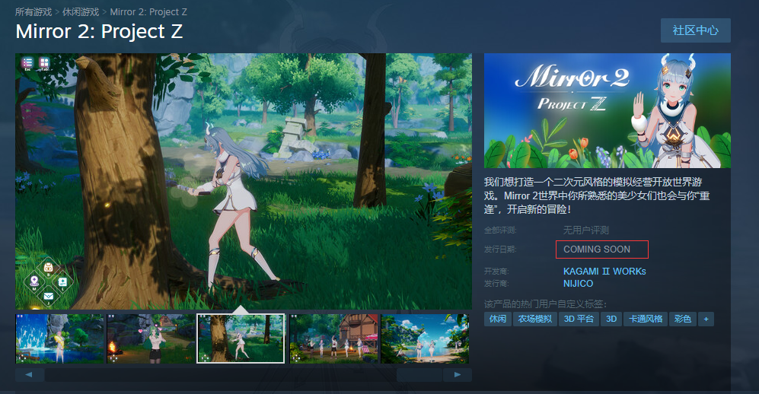Select the 彩色 tag

[x=683, y=319]
